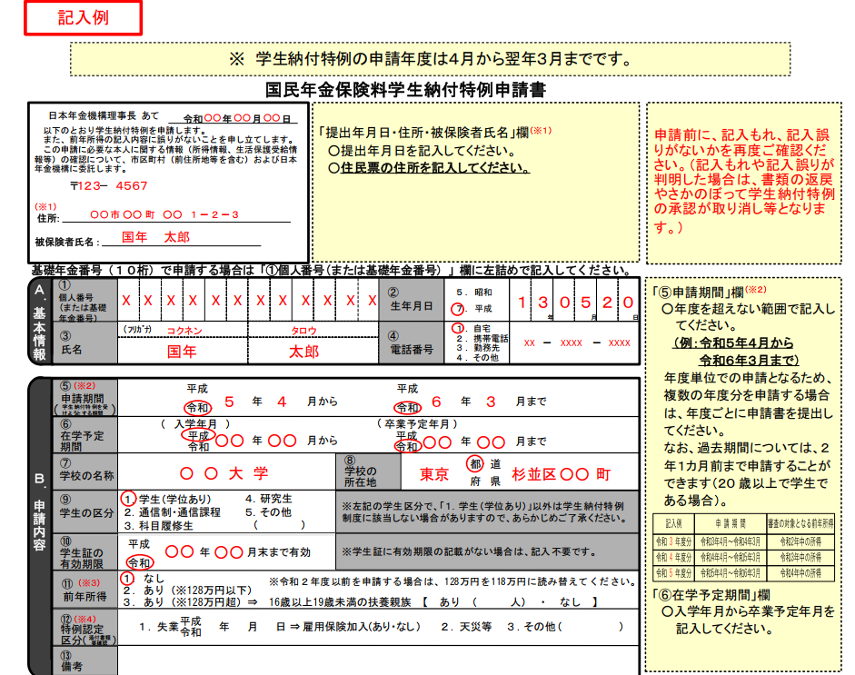The width and height of the screenshot is (855, 675).
Task: Choose 4. 研究生 student category
Action: (269, 499)
